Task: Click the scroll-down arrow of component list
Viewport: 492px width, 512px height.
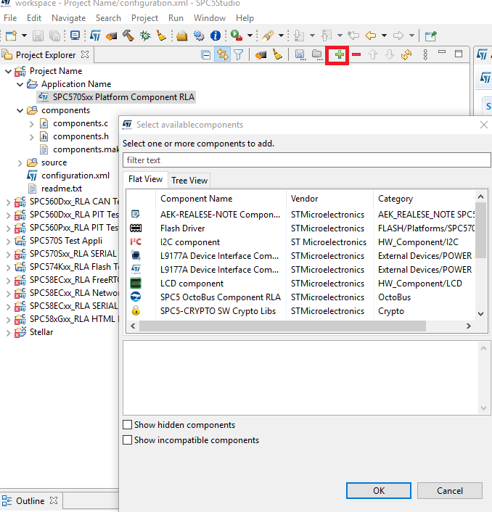Action: [x=480, y=314]
